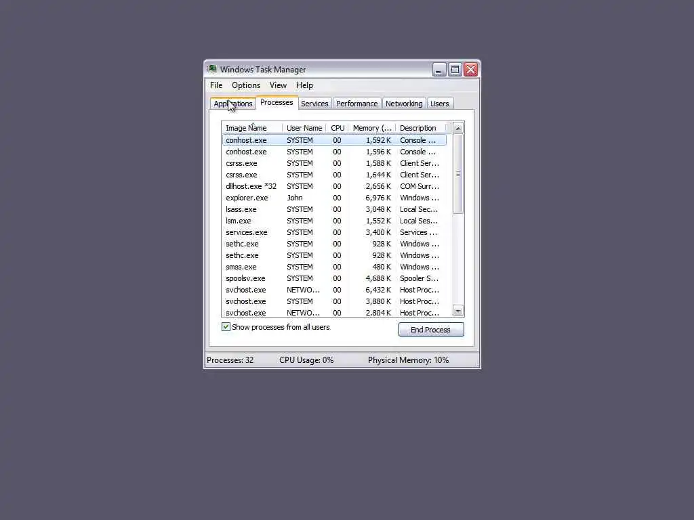Select the Processes tab
The image size is (694, 520).
[277, 102]
